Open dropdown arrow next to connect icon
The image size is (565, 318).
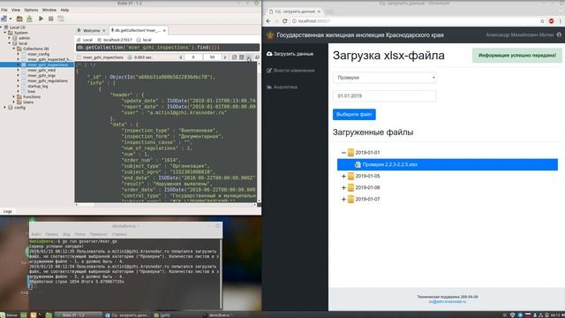[x=11, y=19]
